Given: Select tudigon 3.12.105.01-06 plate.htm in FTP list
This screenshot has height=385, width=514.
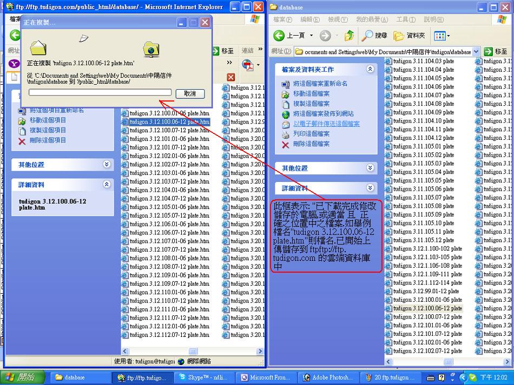Looking at the screenshot, I should (x=166, y=207).
